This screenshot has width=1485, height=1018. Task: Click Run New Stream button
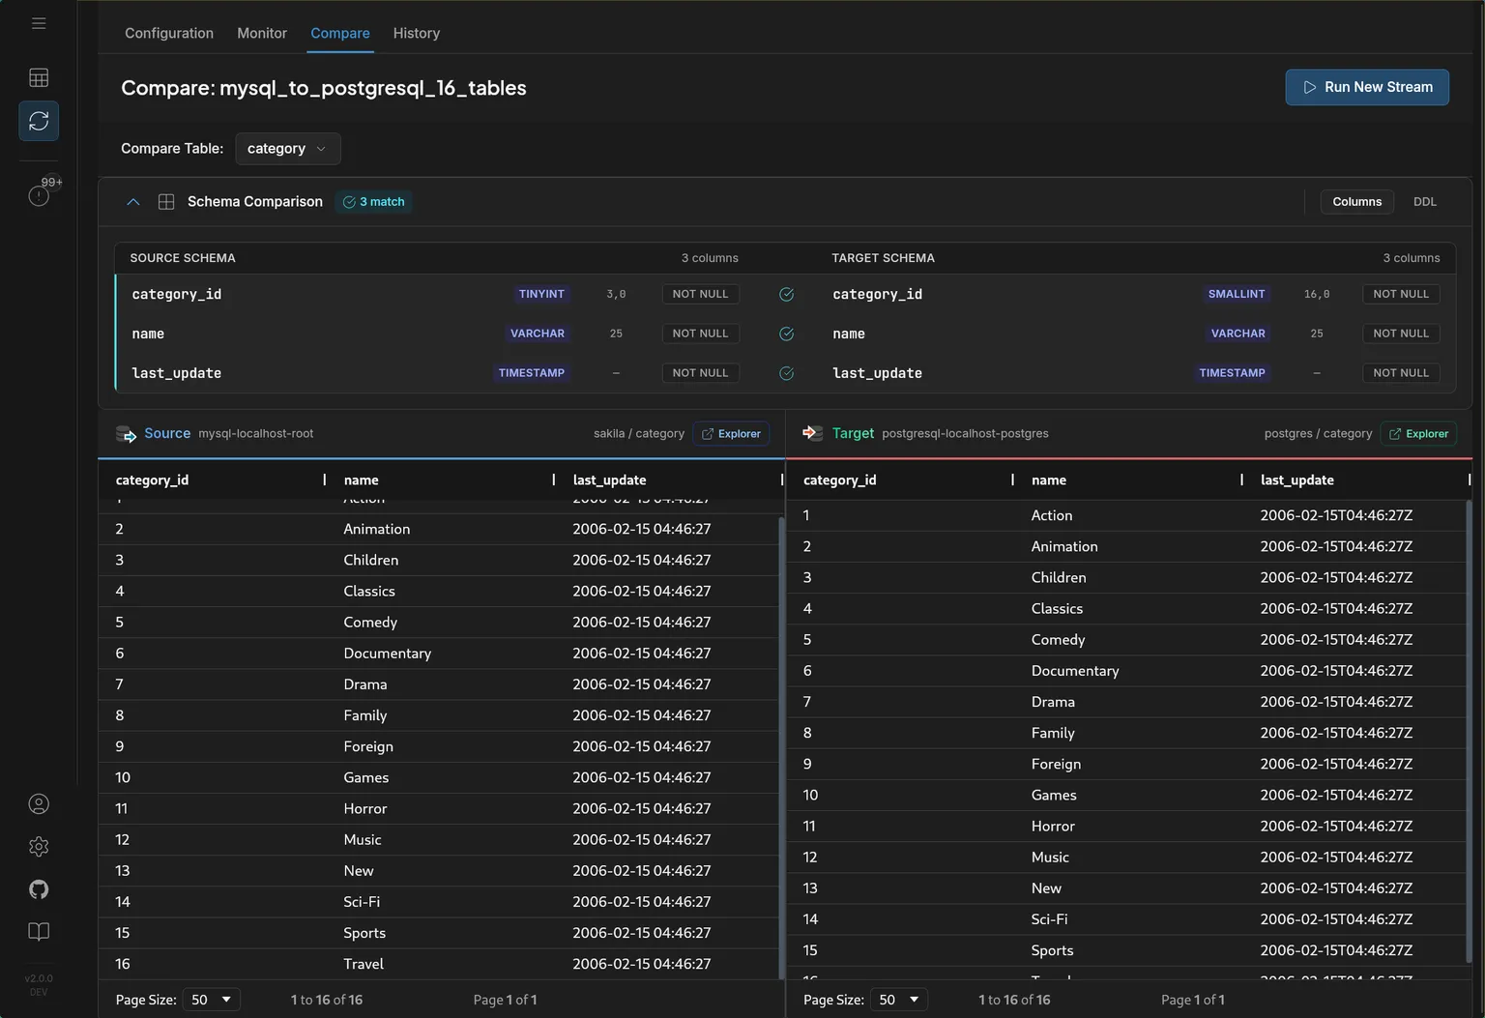(x=1367, y=87)
